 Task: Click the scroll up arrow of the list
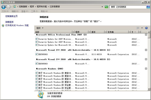click(149, 32)
